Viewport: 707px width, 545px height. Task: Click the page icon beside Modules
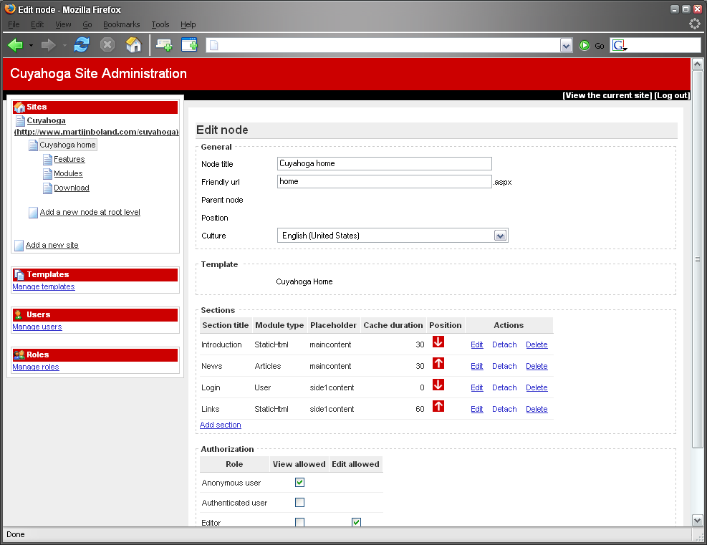(x=48, y=174)
